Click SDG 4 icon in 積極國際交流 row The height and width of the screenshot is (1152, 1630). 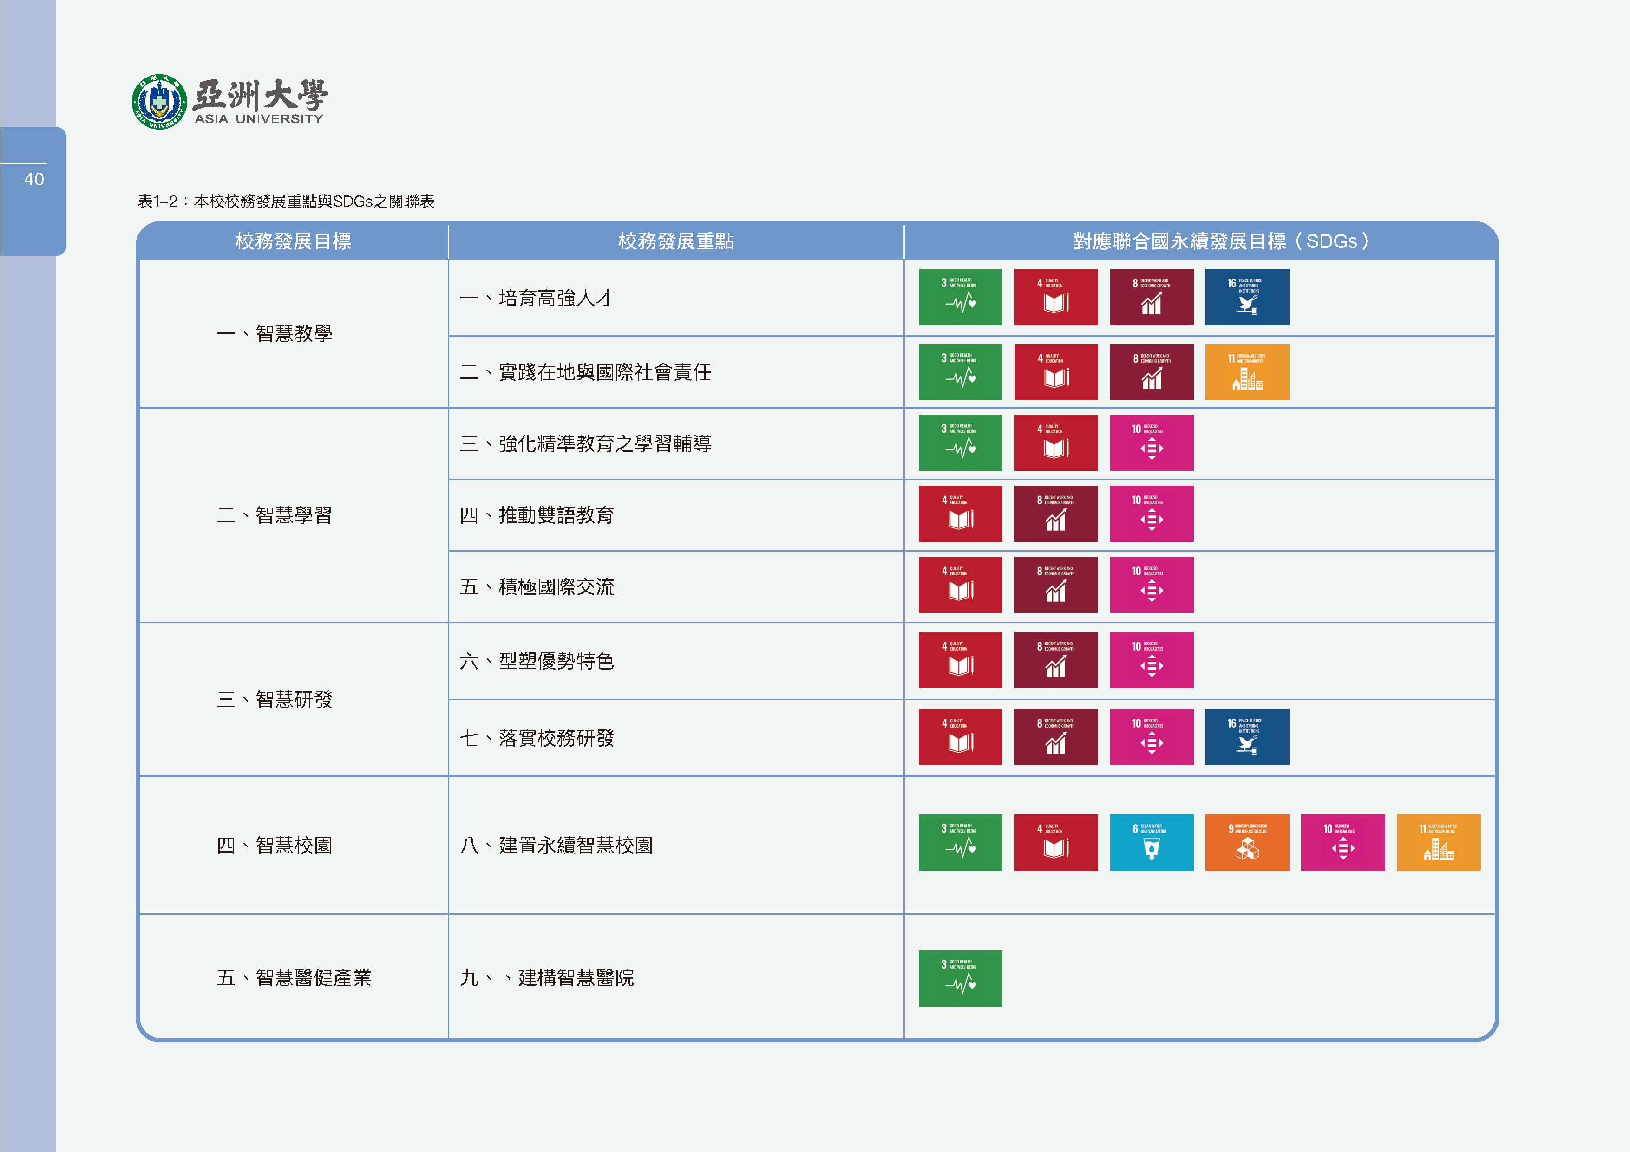click(960, 585)
